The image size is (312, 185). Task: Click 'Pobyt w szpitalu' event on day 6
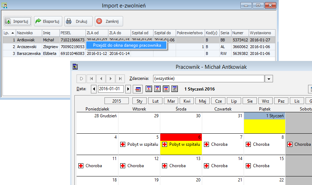(x=181, y=144)
